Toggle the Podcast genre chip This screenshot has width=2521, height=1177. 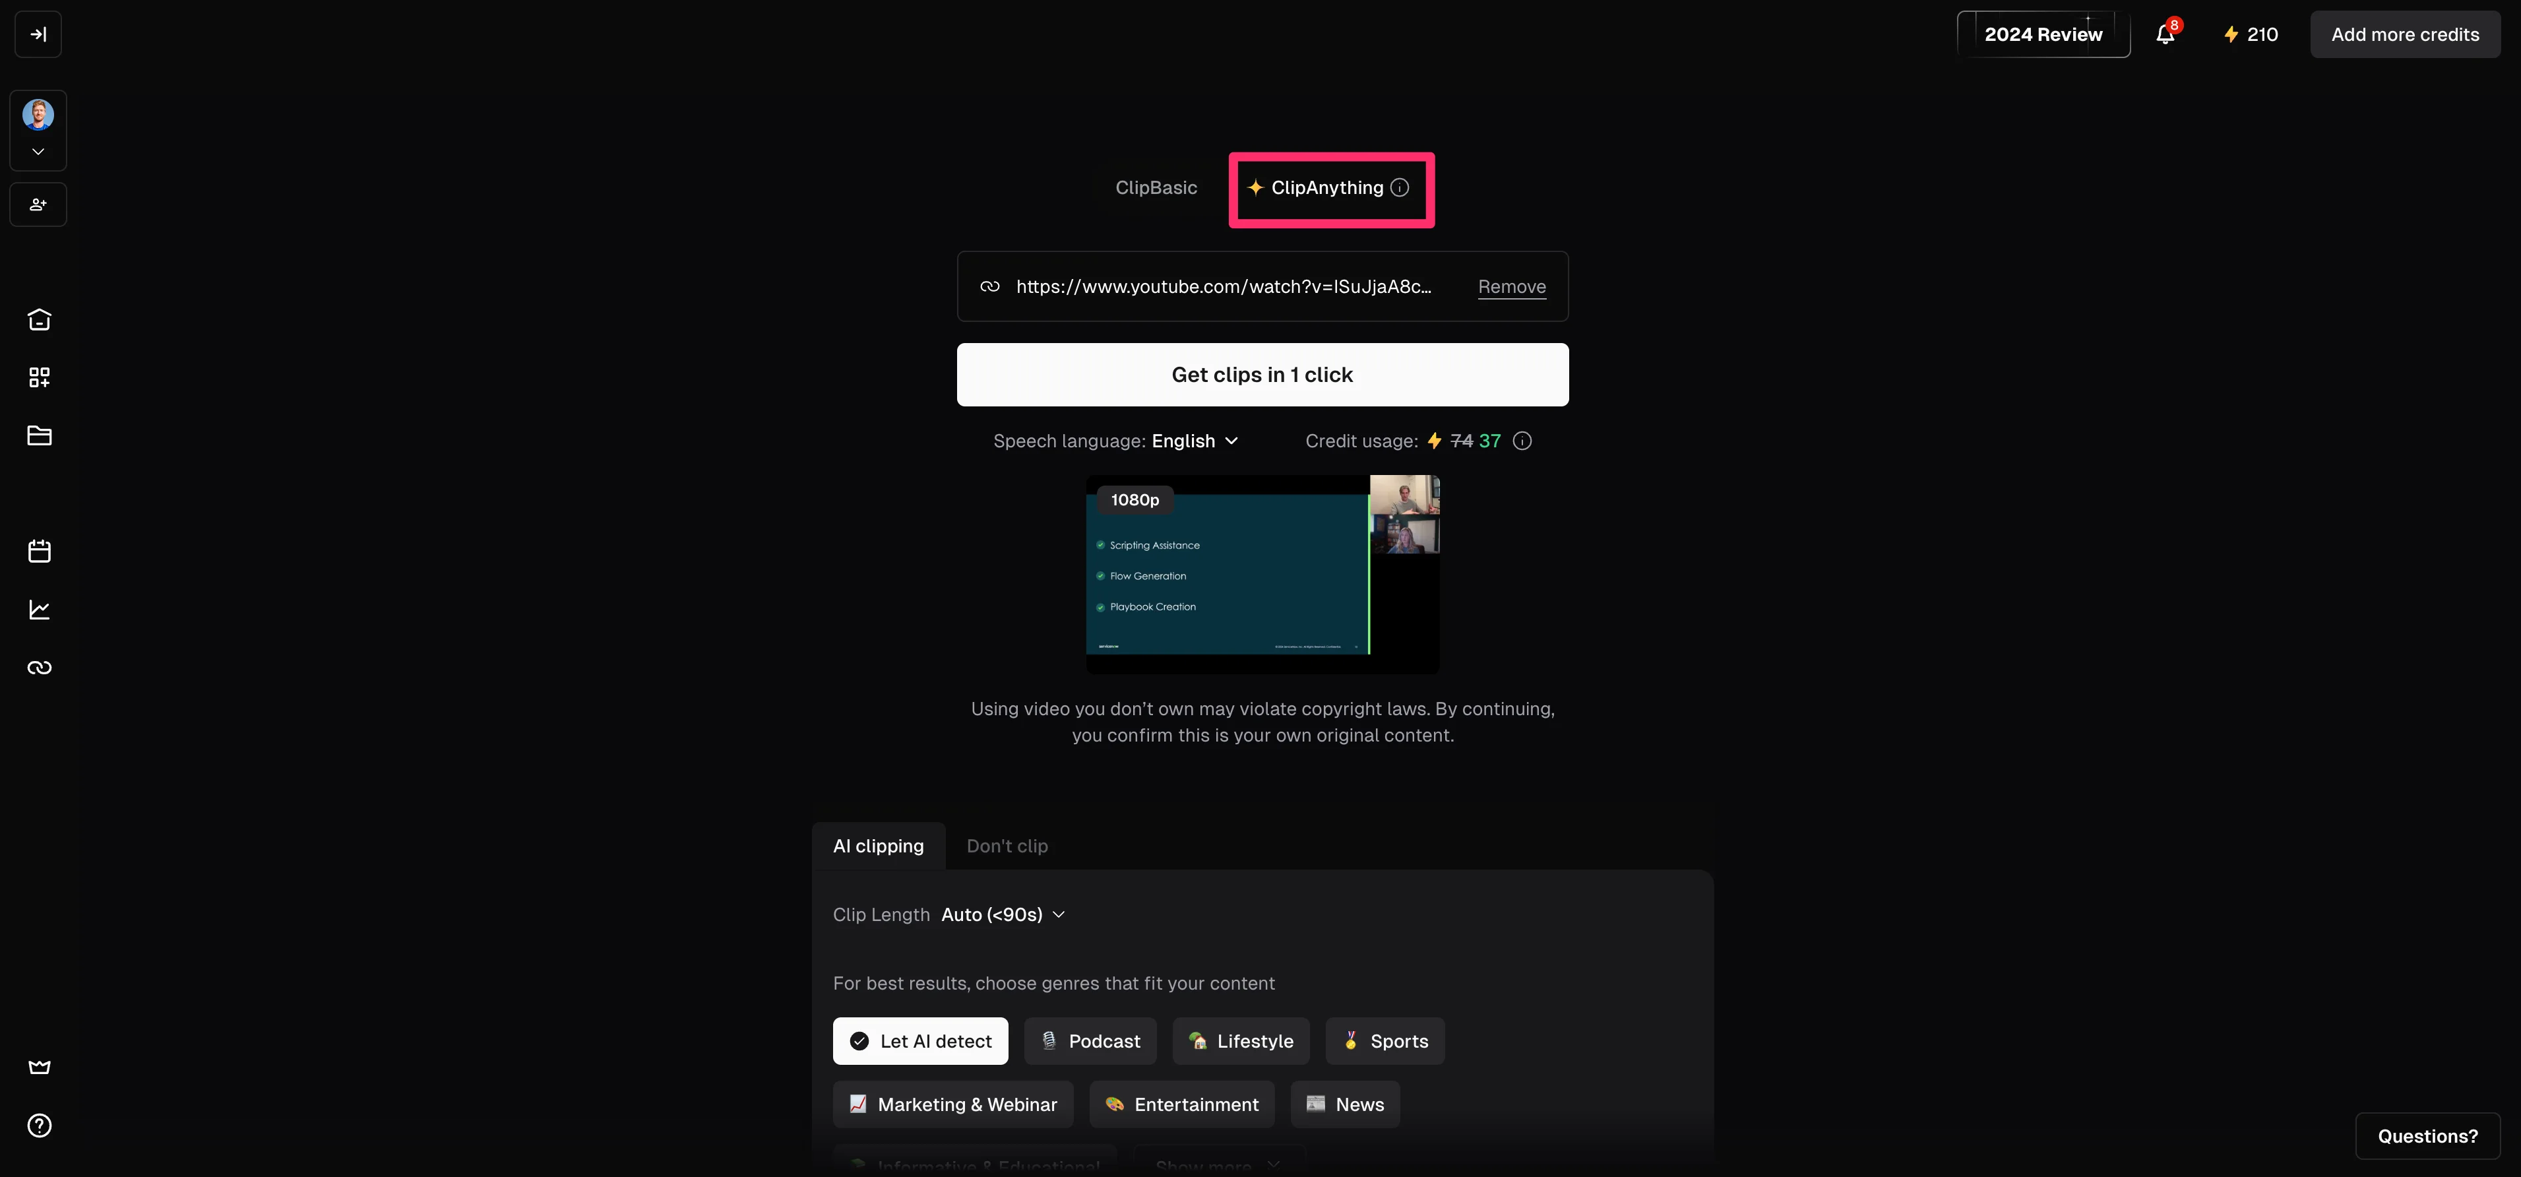click(1090, 1041)
